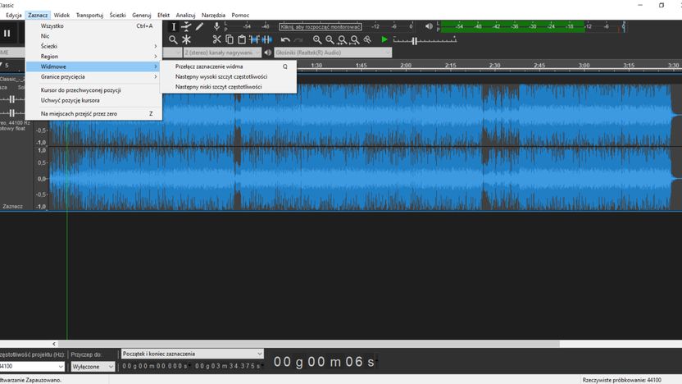Choose Uchwyć pozycję kursora
This screenshot has width=682, height=384.
94,100
